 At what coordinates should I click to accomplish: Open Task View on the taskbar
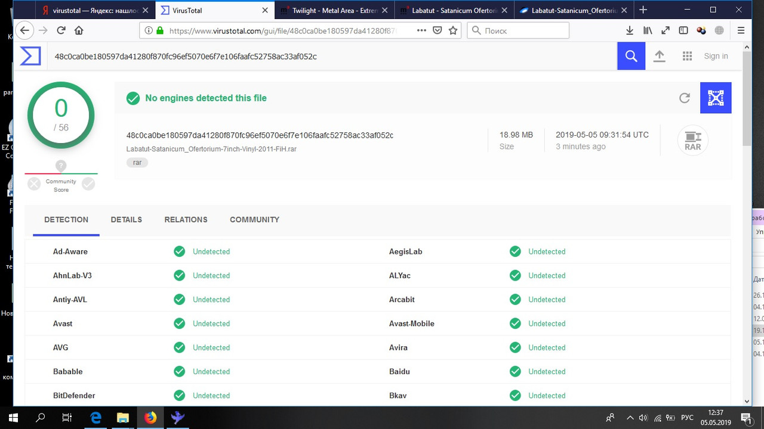tap(67, 418)
